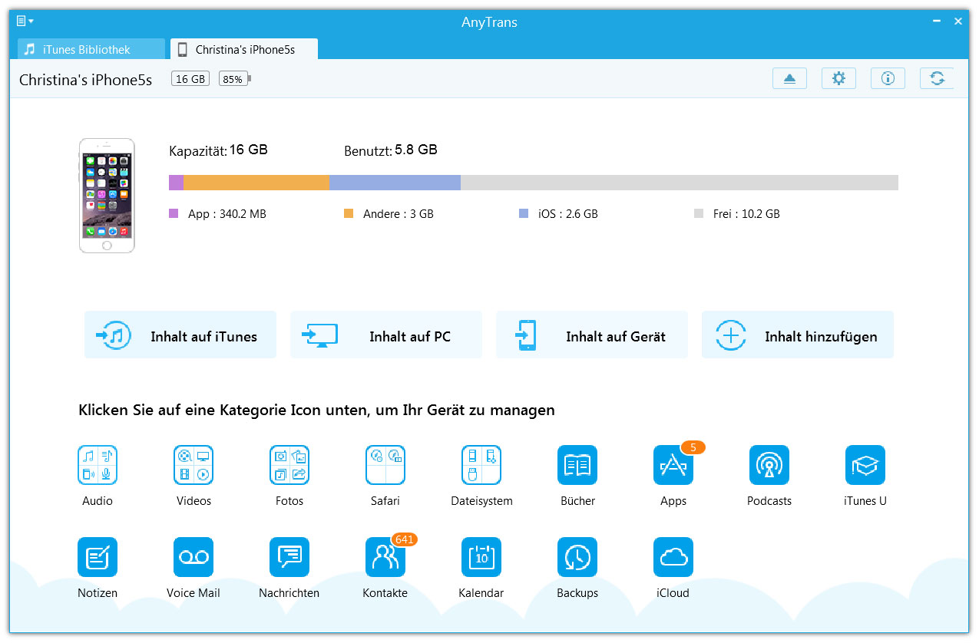Switch to iTunes Bibliothek tab
Screen dimensions: 979x643
click(91, 49)
